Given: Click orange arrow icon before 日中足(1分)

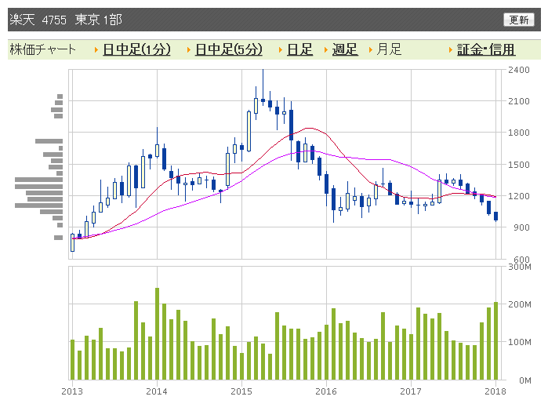Looking at the screenshot, I should pos(96,50).
